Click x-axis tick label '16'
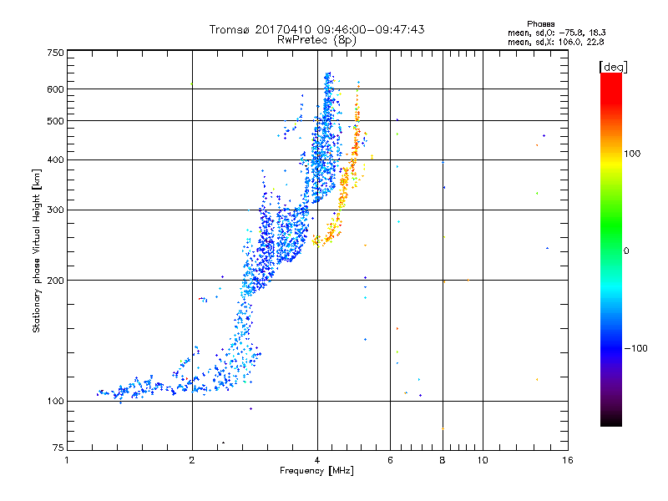This screenshot has height=501, width=668. click(x=568, y=460)
